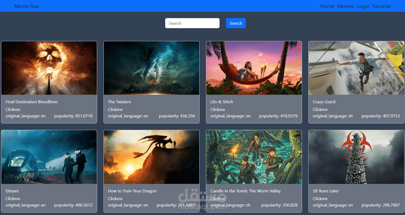Open the Login page
The width and height of the screenshot is (405, 215).
pyautogui.click(x=363, y=6)
